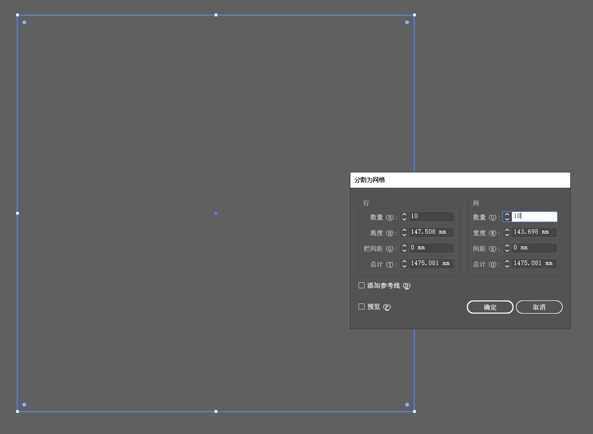Click the bottom-left corner radius widget
This screenshot has height=434, width=593.
point(24,405)
